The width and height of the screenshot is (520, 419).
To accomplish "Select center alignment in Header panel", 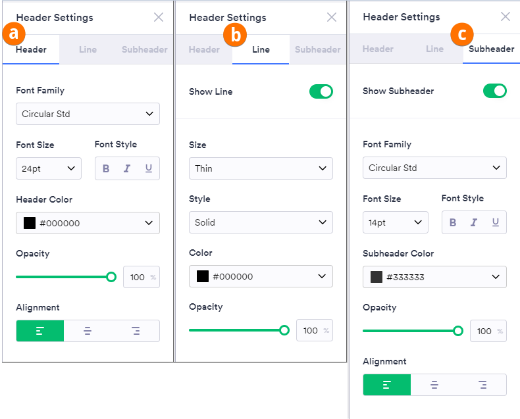I will pos(88,331).
